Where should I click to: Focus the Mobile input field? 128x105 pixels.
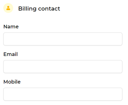point(63,94)
